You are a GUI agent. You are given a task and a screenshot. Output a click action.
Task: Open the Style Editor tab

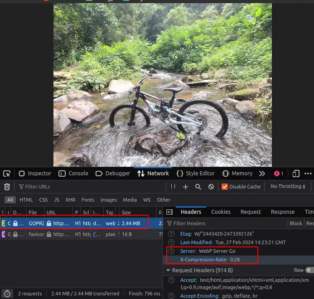point(195,174)
